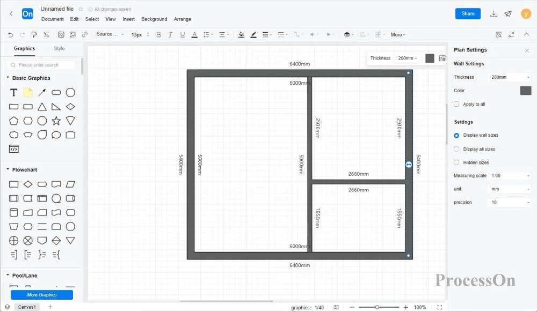537x312 pixels.
Task: Open the user avatar menu
Action: tap(526, 13)
